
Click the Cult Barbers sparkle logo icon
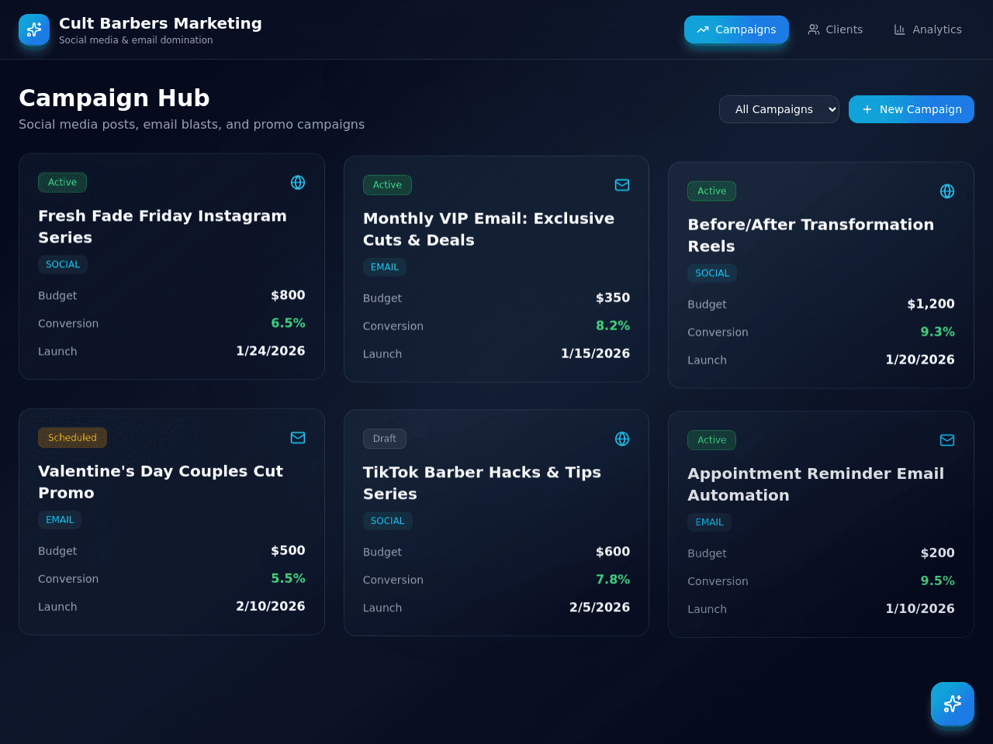click(x=34, y=29)
